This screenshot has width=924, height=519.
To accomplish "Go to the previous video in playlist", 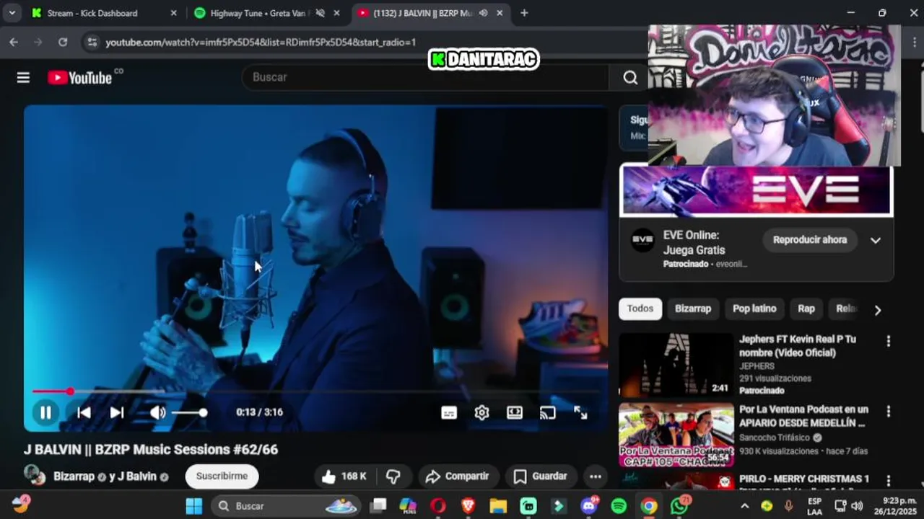I will tap(84, 412).
